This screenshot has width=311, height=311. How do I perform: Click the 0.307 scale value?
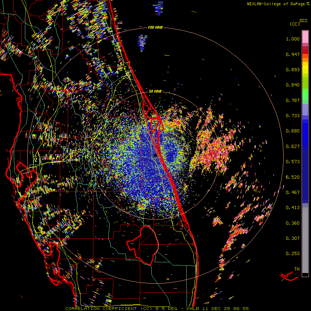(293, 238)
